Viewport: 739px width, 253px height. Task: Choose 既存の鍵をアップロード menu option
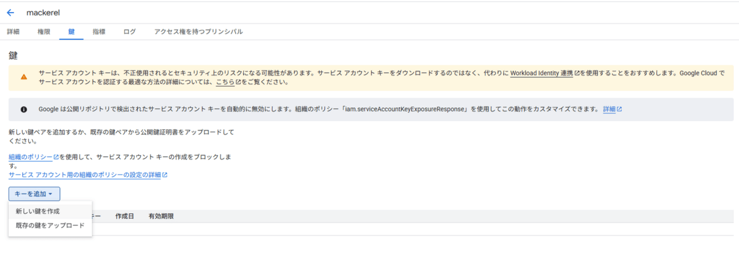[x=50, y=226]
